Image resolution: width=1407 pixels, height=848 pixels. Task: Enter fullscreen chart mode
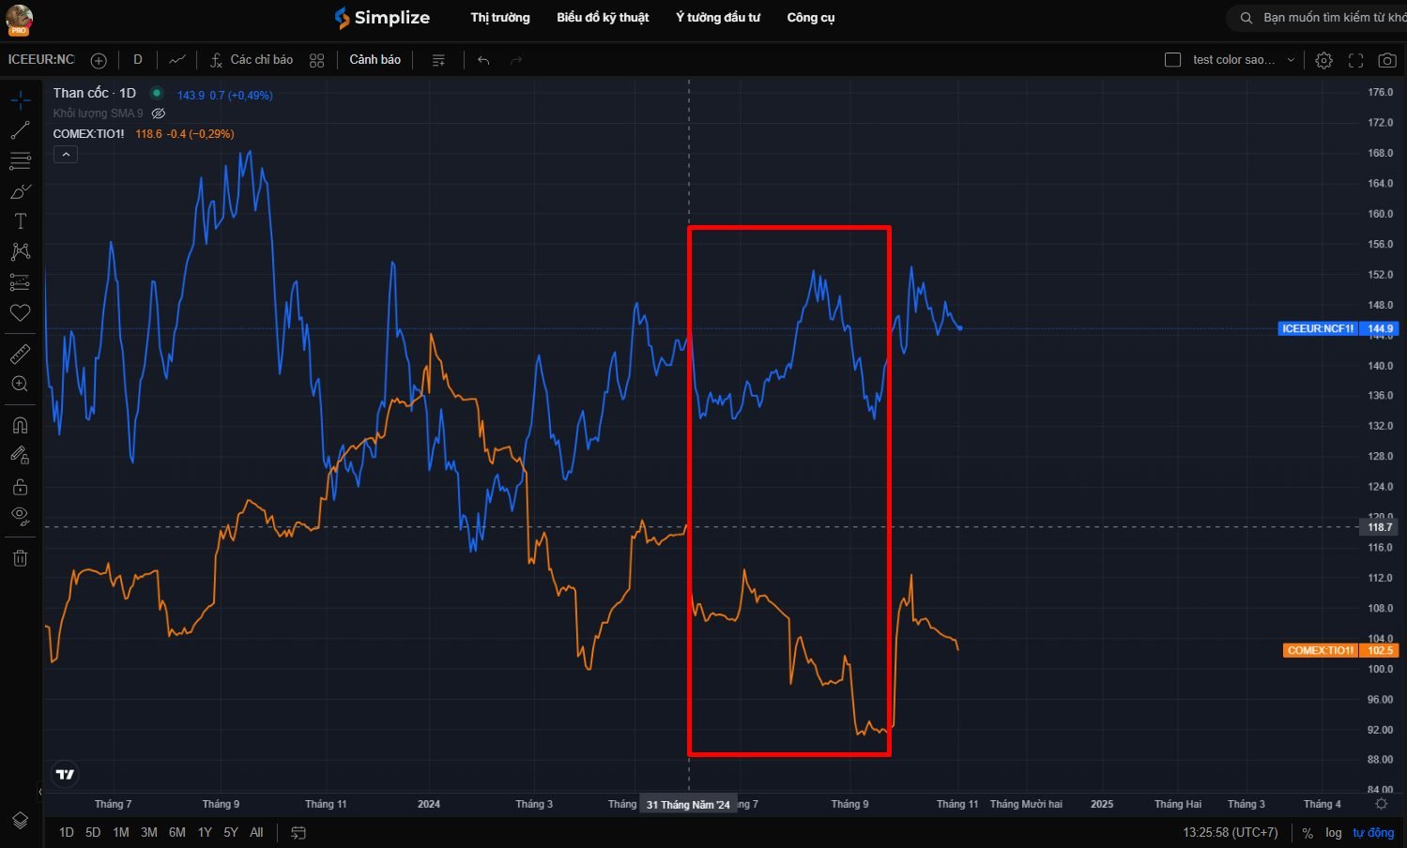point(1355,60)
